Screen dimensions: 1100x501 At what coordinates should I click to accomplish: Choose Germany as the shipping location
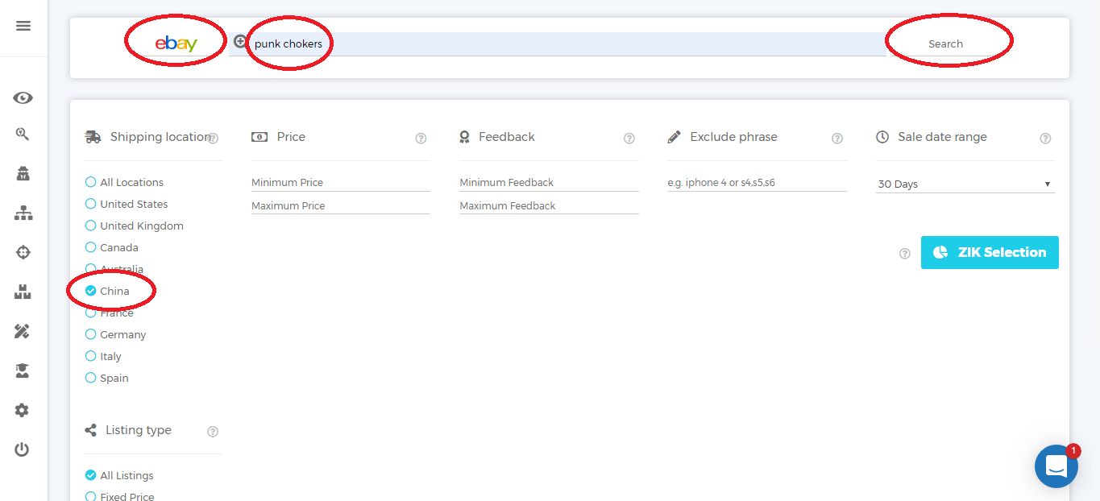(91, 335)
